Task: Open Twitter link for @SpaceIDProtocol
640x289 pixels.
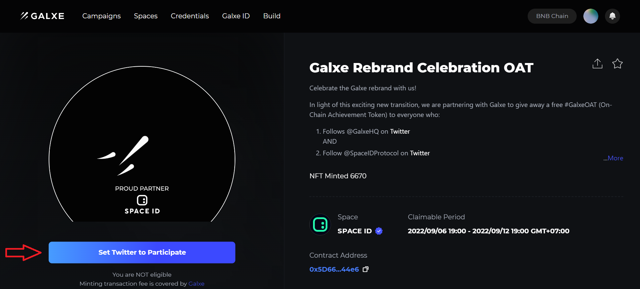Action: (420, 153)
